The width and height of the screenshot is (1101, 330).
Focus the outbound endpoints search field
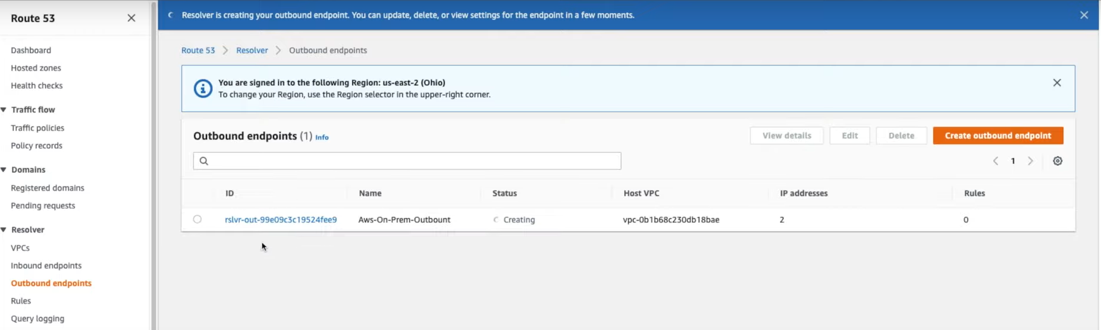click(x=407, y=161)
